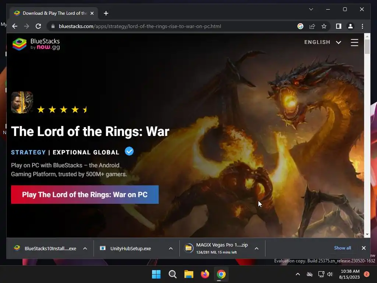Open the Google icon in address bar
This screenshot has width=377, height=283.
[x=300, y=26]
